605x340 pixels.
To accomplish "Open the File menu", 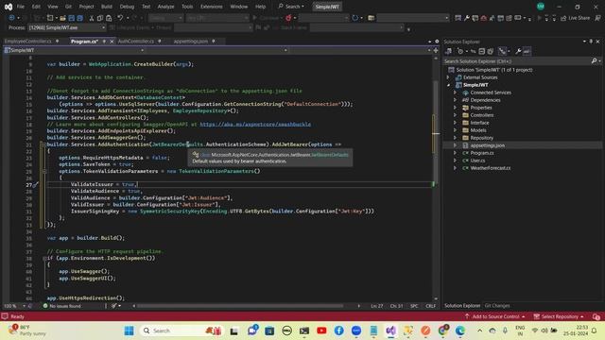I will tap(21, 7).
